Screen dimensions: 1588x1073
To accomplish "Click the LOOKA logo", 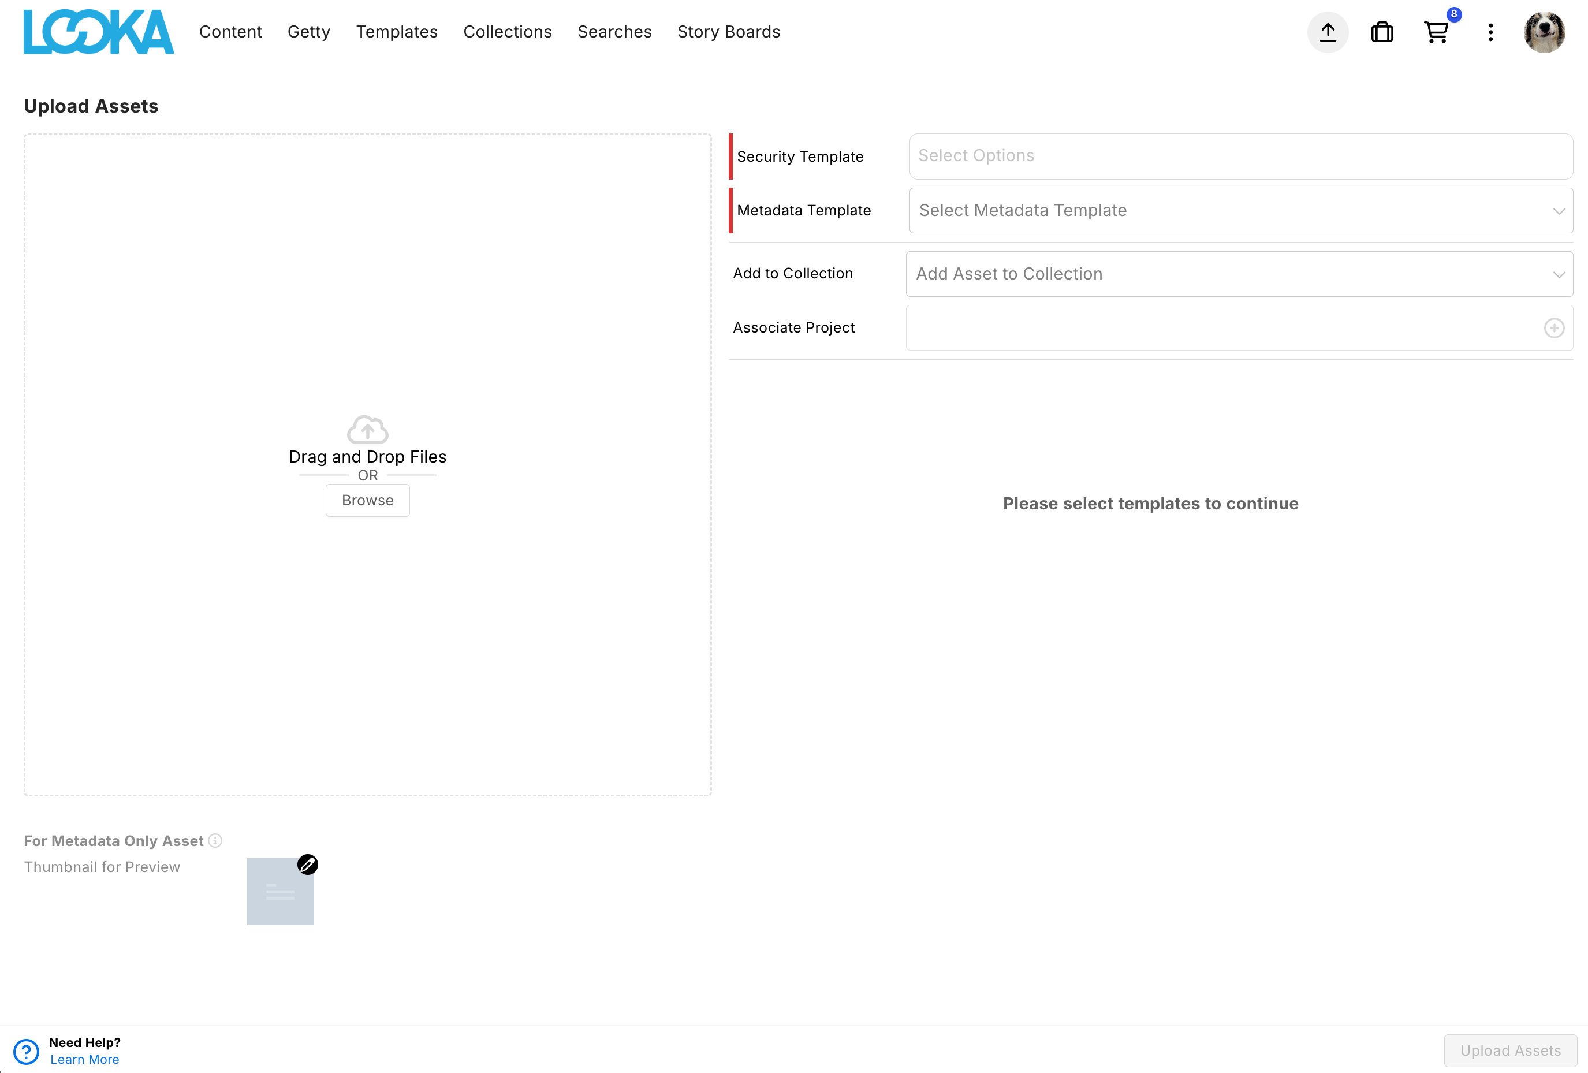I will coord(98,32).
